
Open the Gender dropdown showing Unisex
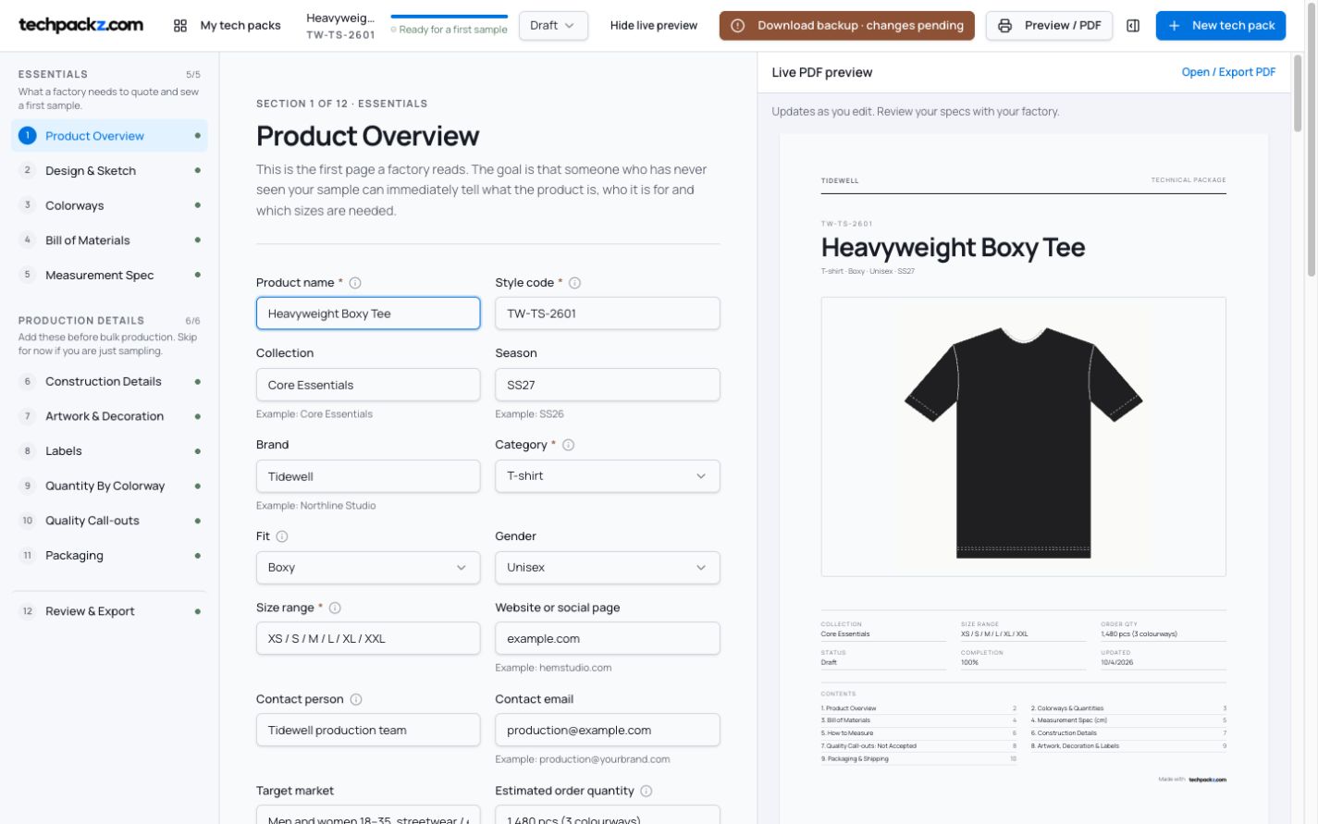608,568
